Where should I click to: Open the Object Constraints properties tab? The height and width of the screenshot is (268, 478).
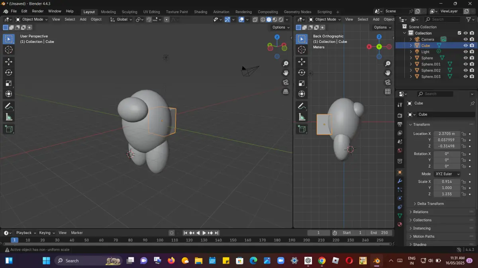pos(400,207)
